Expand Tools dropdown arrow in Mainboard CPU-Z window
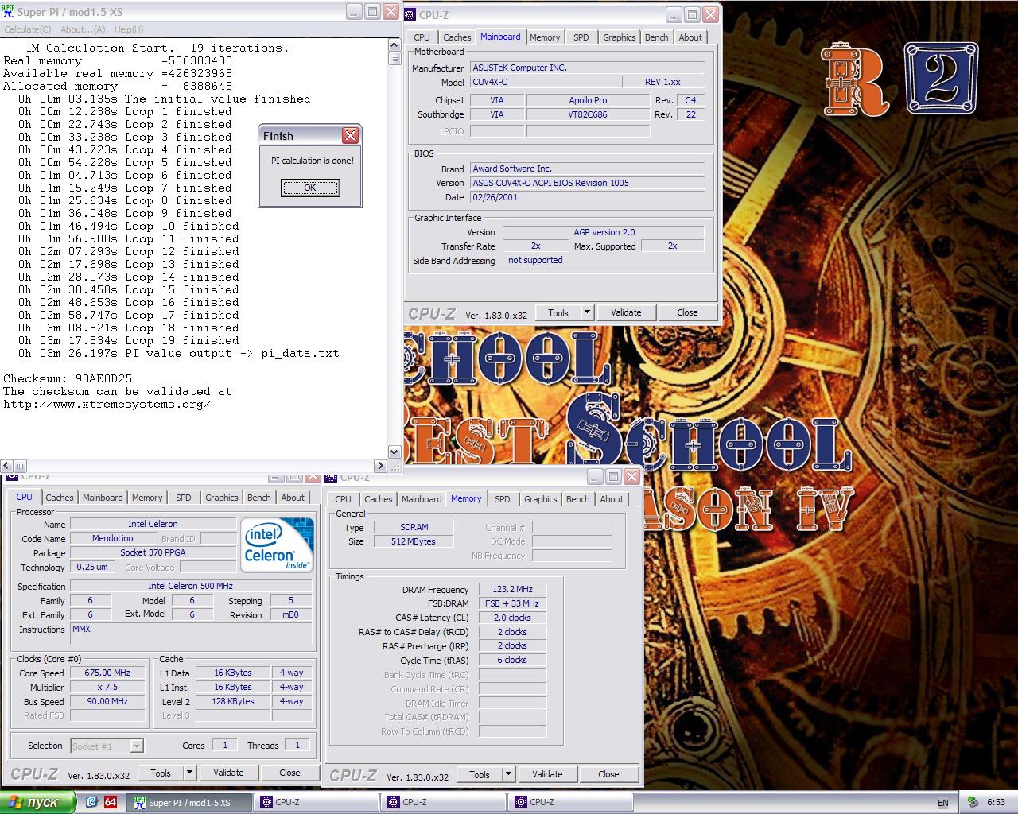1018x814 pixels. 588,313
